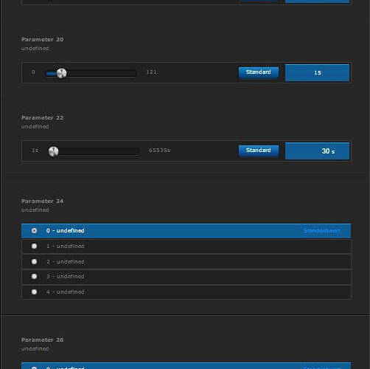Click Parameter 22 value field showing 30 s
Image resolution: width=370 pixels, height=369 pixels.
[x=317, y=151]
